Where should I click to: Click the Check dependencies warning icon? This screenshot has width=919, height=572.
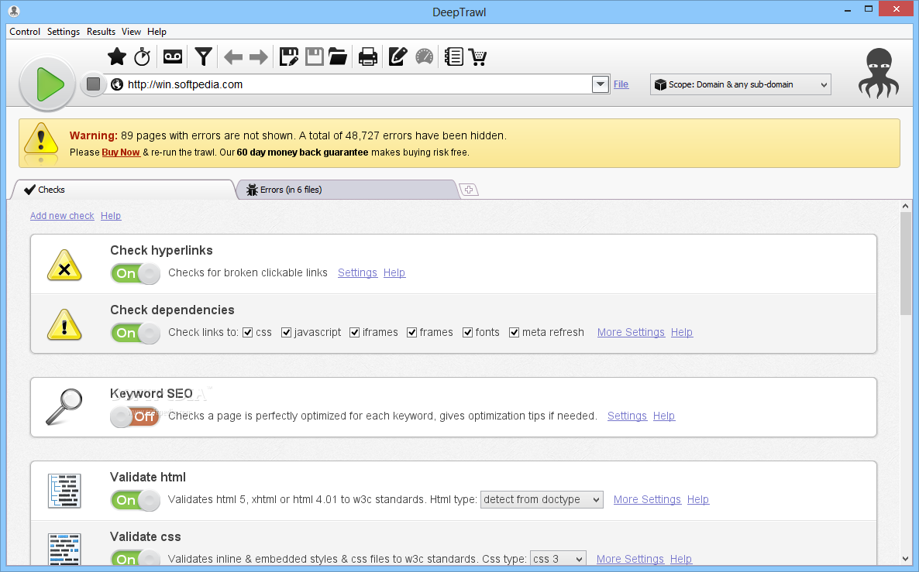point(64,325)
